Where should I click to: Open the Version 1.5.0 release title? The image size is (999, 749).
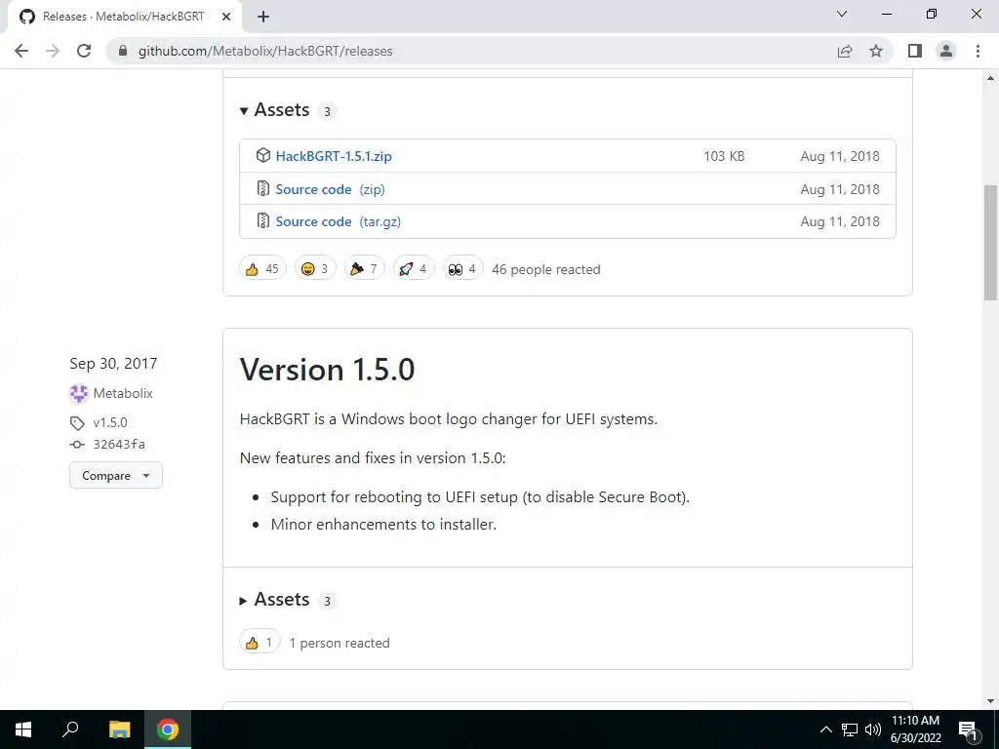point(327,370)
